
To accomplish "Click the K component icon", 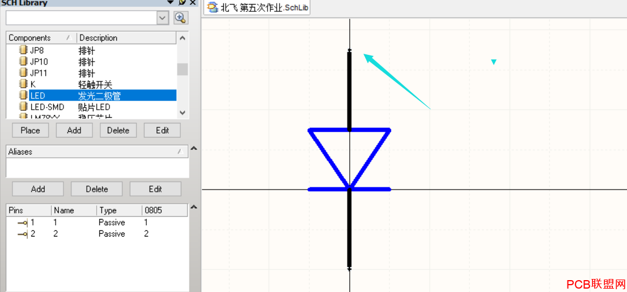I will click(24, 84).
